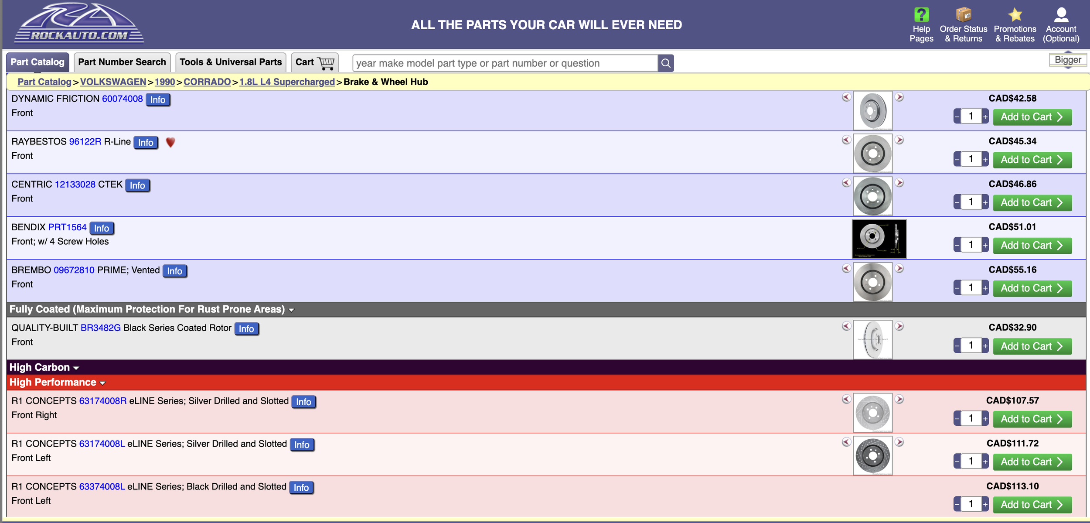Click the RockAuto.com logo
This screenshot has height=523, width=1090.
pos(79,24)
